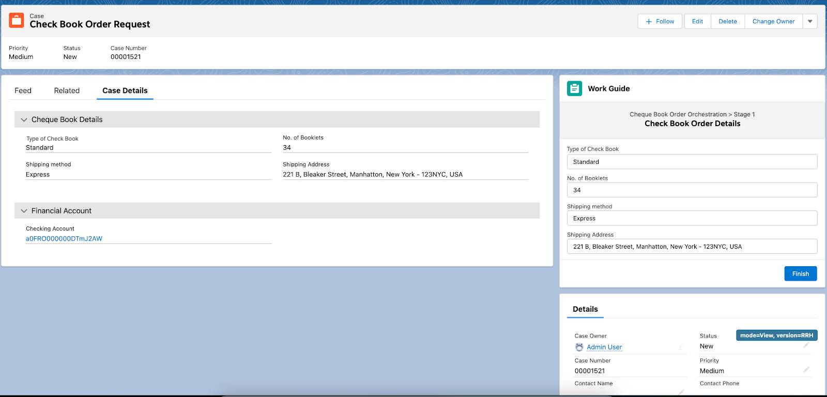The width and height of the screenshot is (827, 397).
Task: Click the pencil edit icon for Priority
Action: (x=806, y=370)
